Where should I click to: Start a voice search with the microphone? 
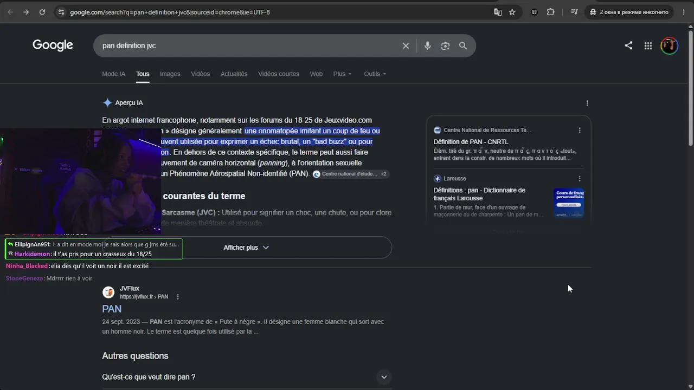[x=428, y=46]
